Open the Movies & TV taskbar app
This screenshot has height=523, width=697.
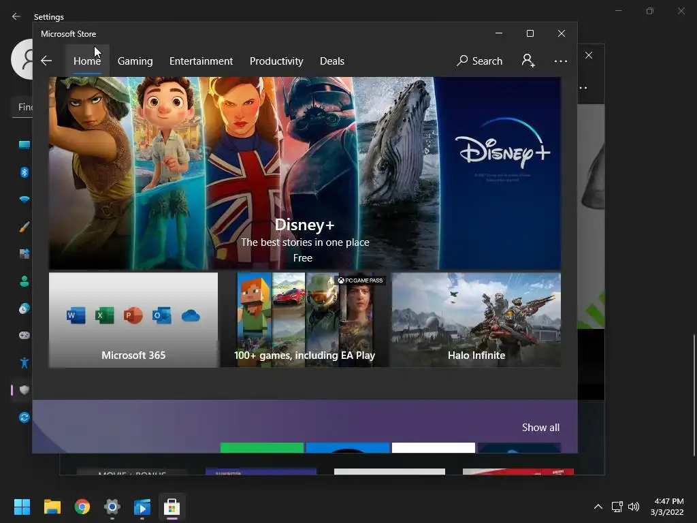[x=142, y=507]
